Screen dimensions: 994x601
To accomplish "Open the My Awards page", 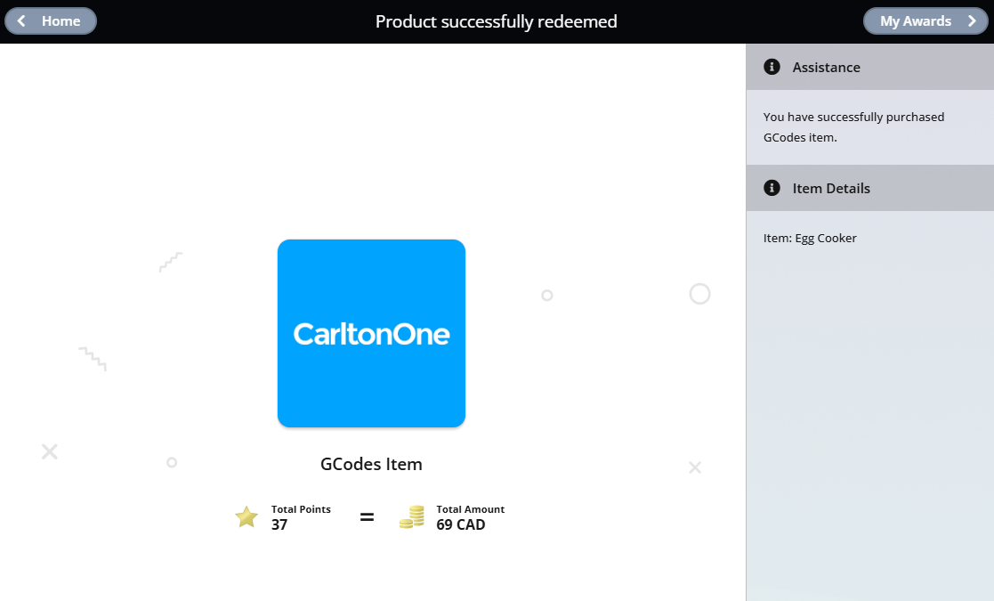I will coord(925,21).
